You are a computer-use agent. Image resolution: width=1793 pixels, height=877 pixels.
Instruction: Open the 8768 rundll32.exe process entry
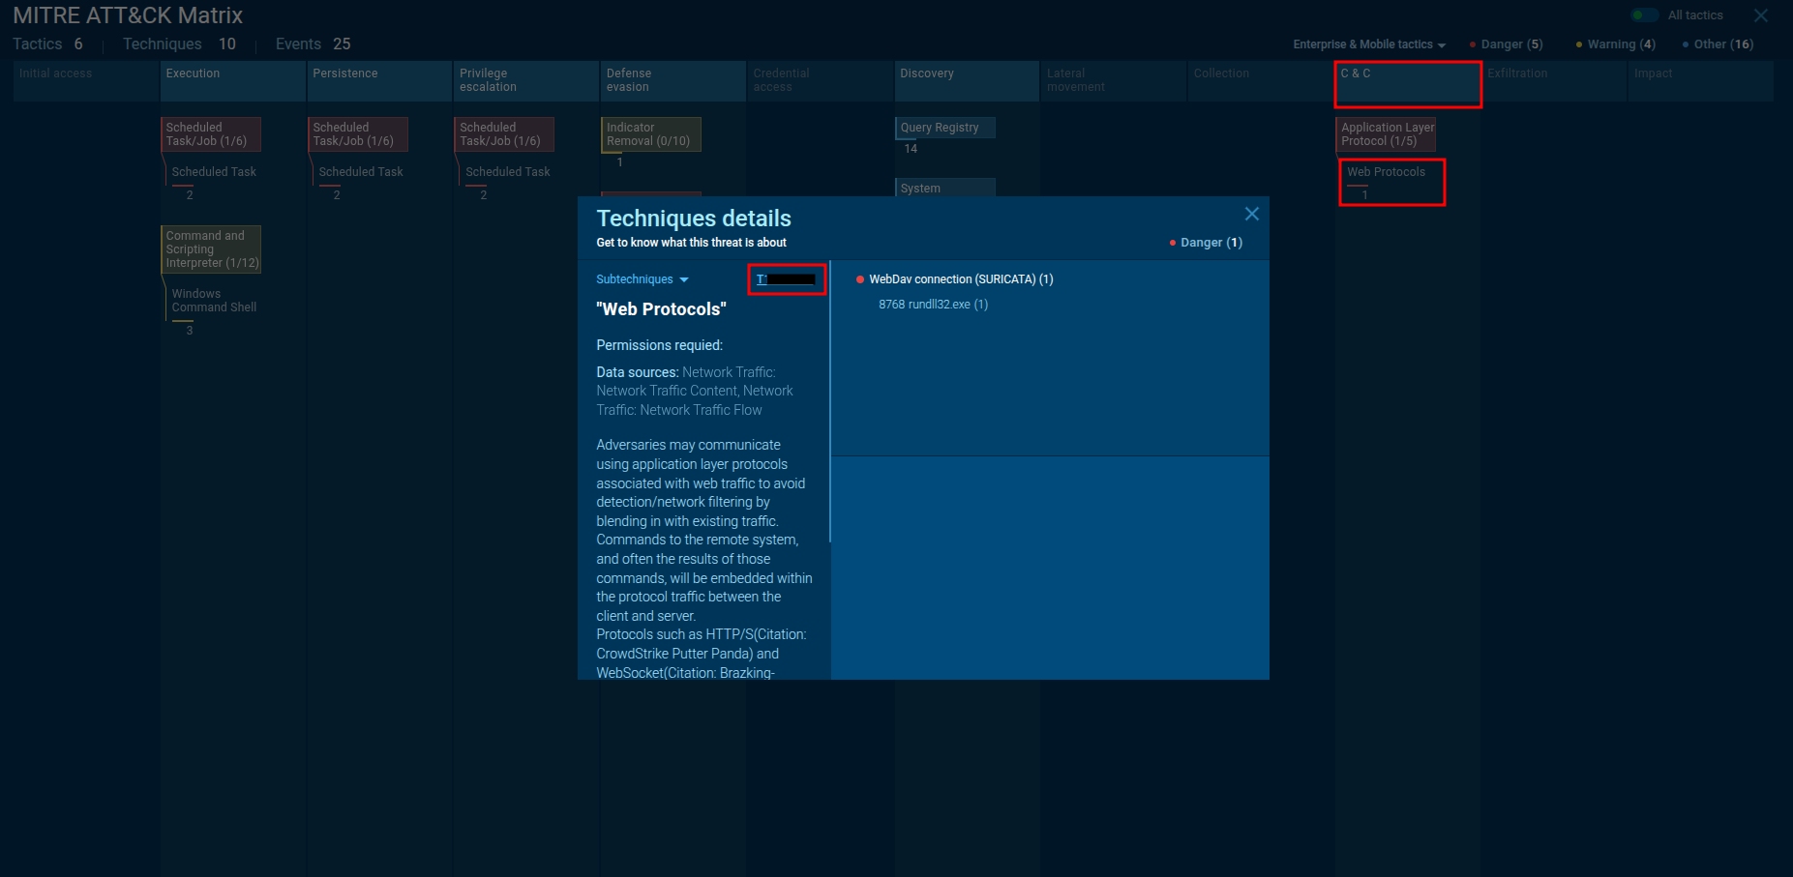click(933, 305)
